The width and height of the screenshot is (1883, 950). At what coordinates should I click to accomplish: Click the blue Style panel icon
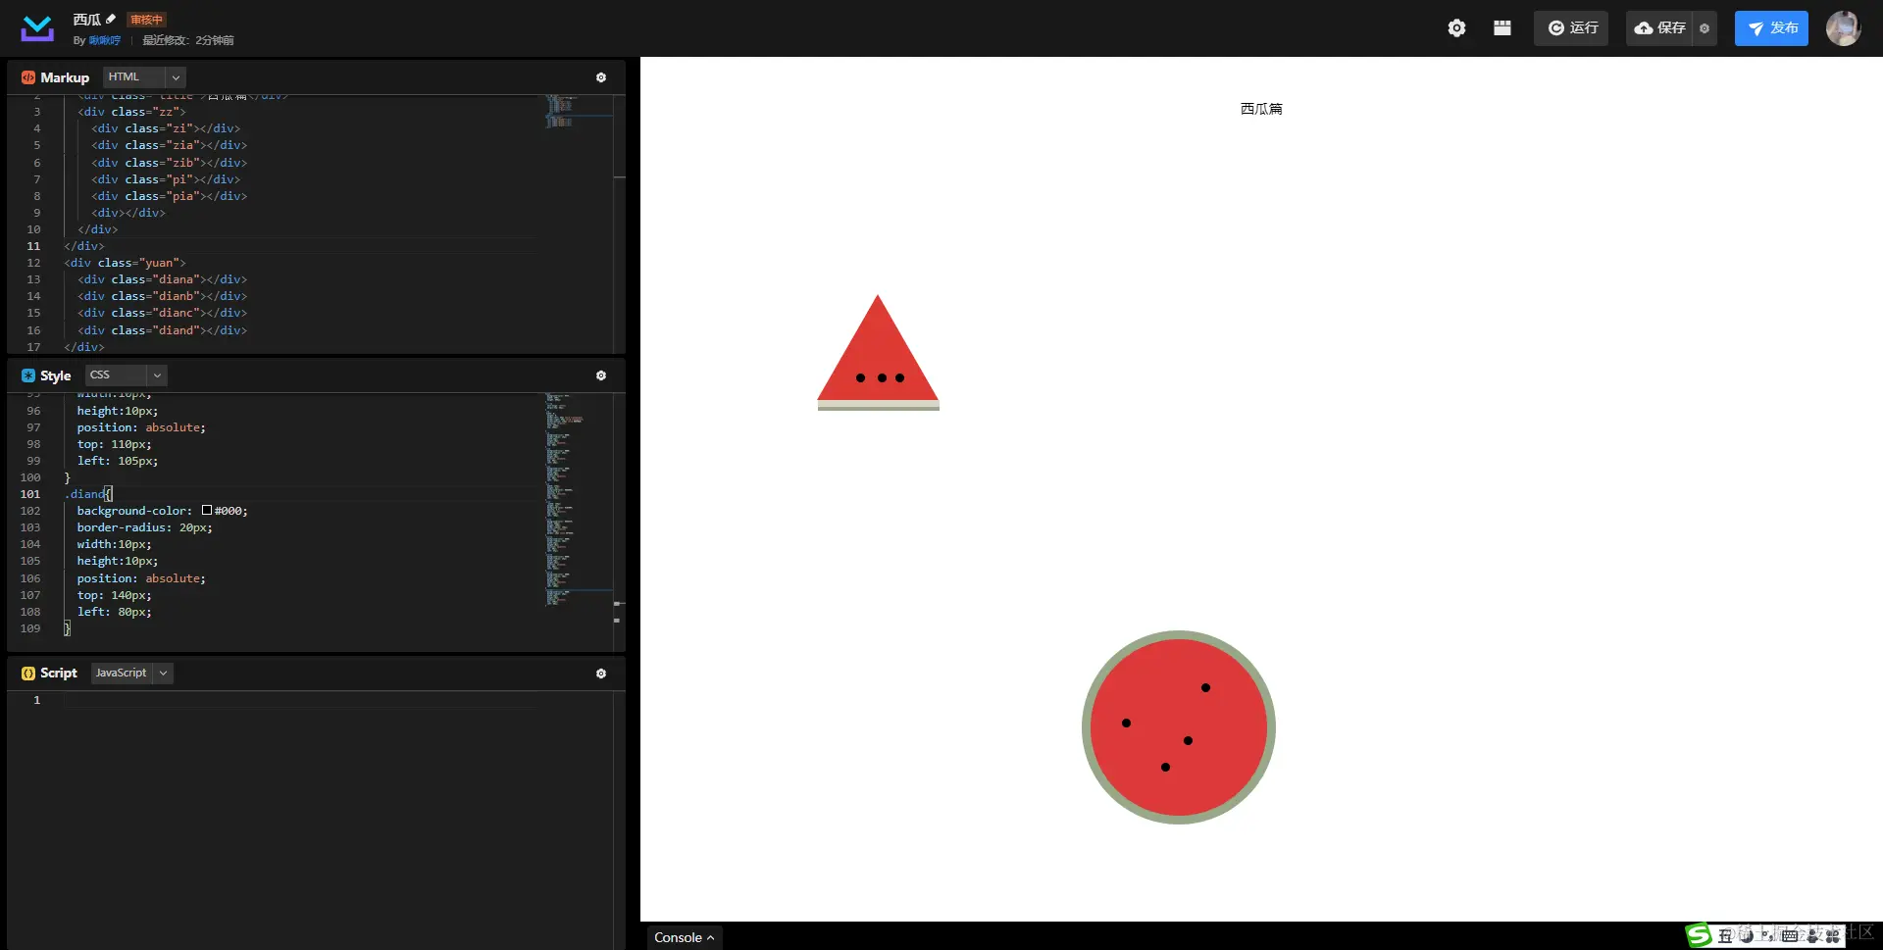tap(28, 375)
